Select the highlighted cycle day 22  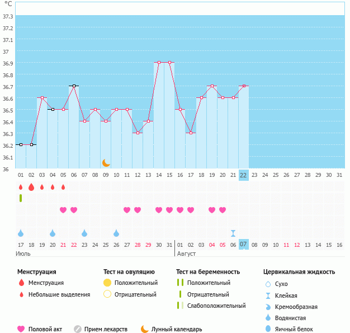(x=243, y=175)
